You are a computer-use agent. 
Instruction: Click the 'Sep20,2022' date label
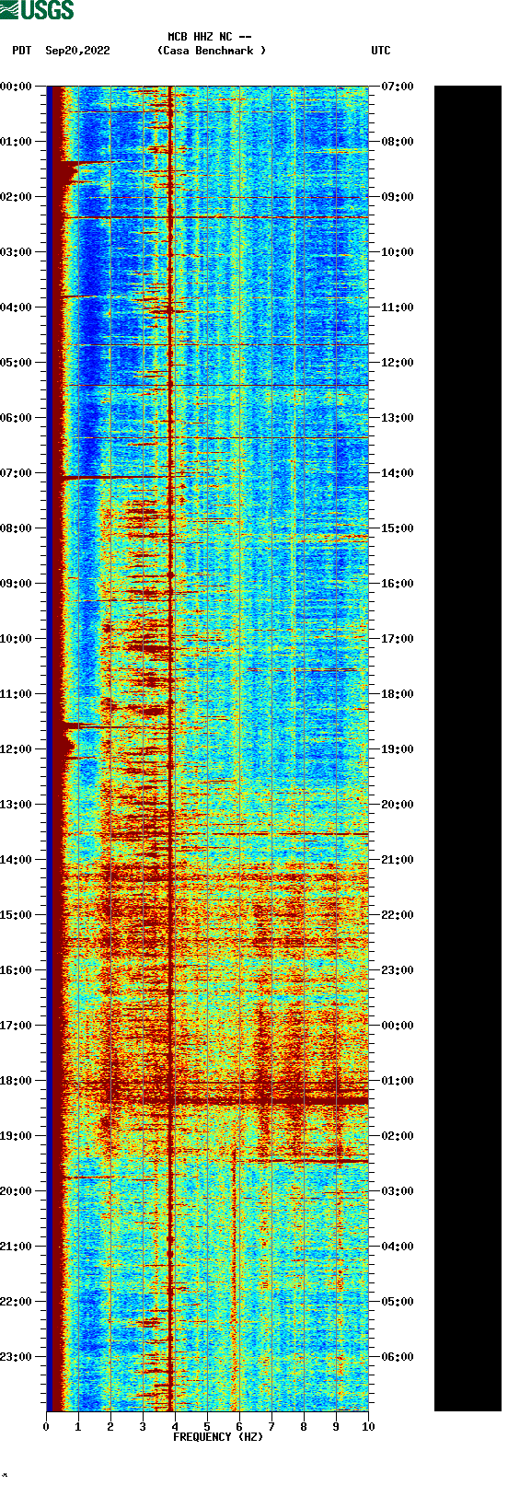(77, 51)
